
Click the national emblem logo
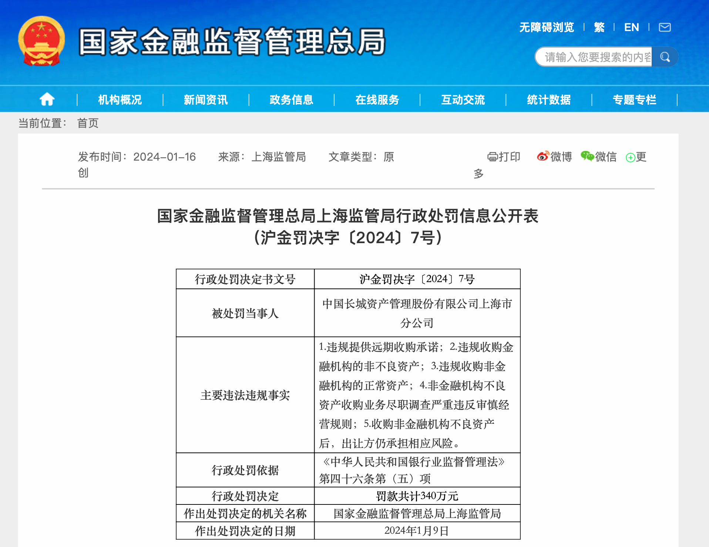tap(41, 41)
